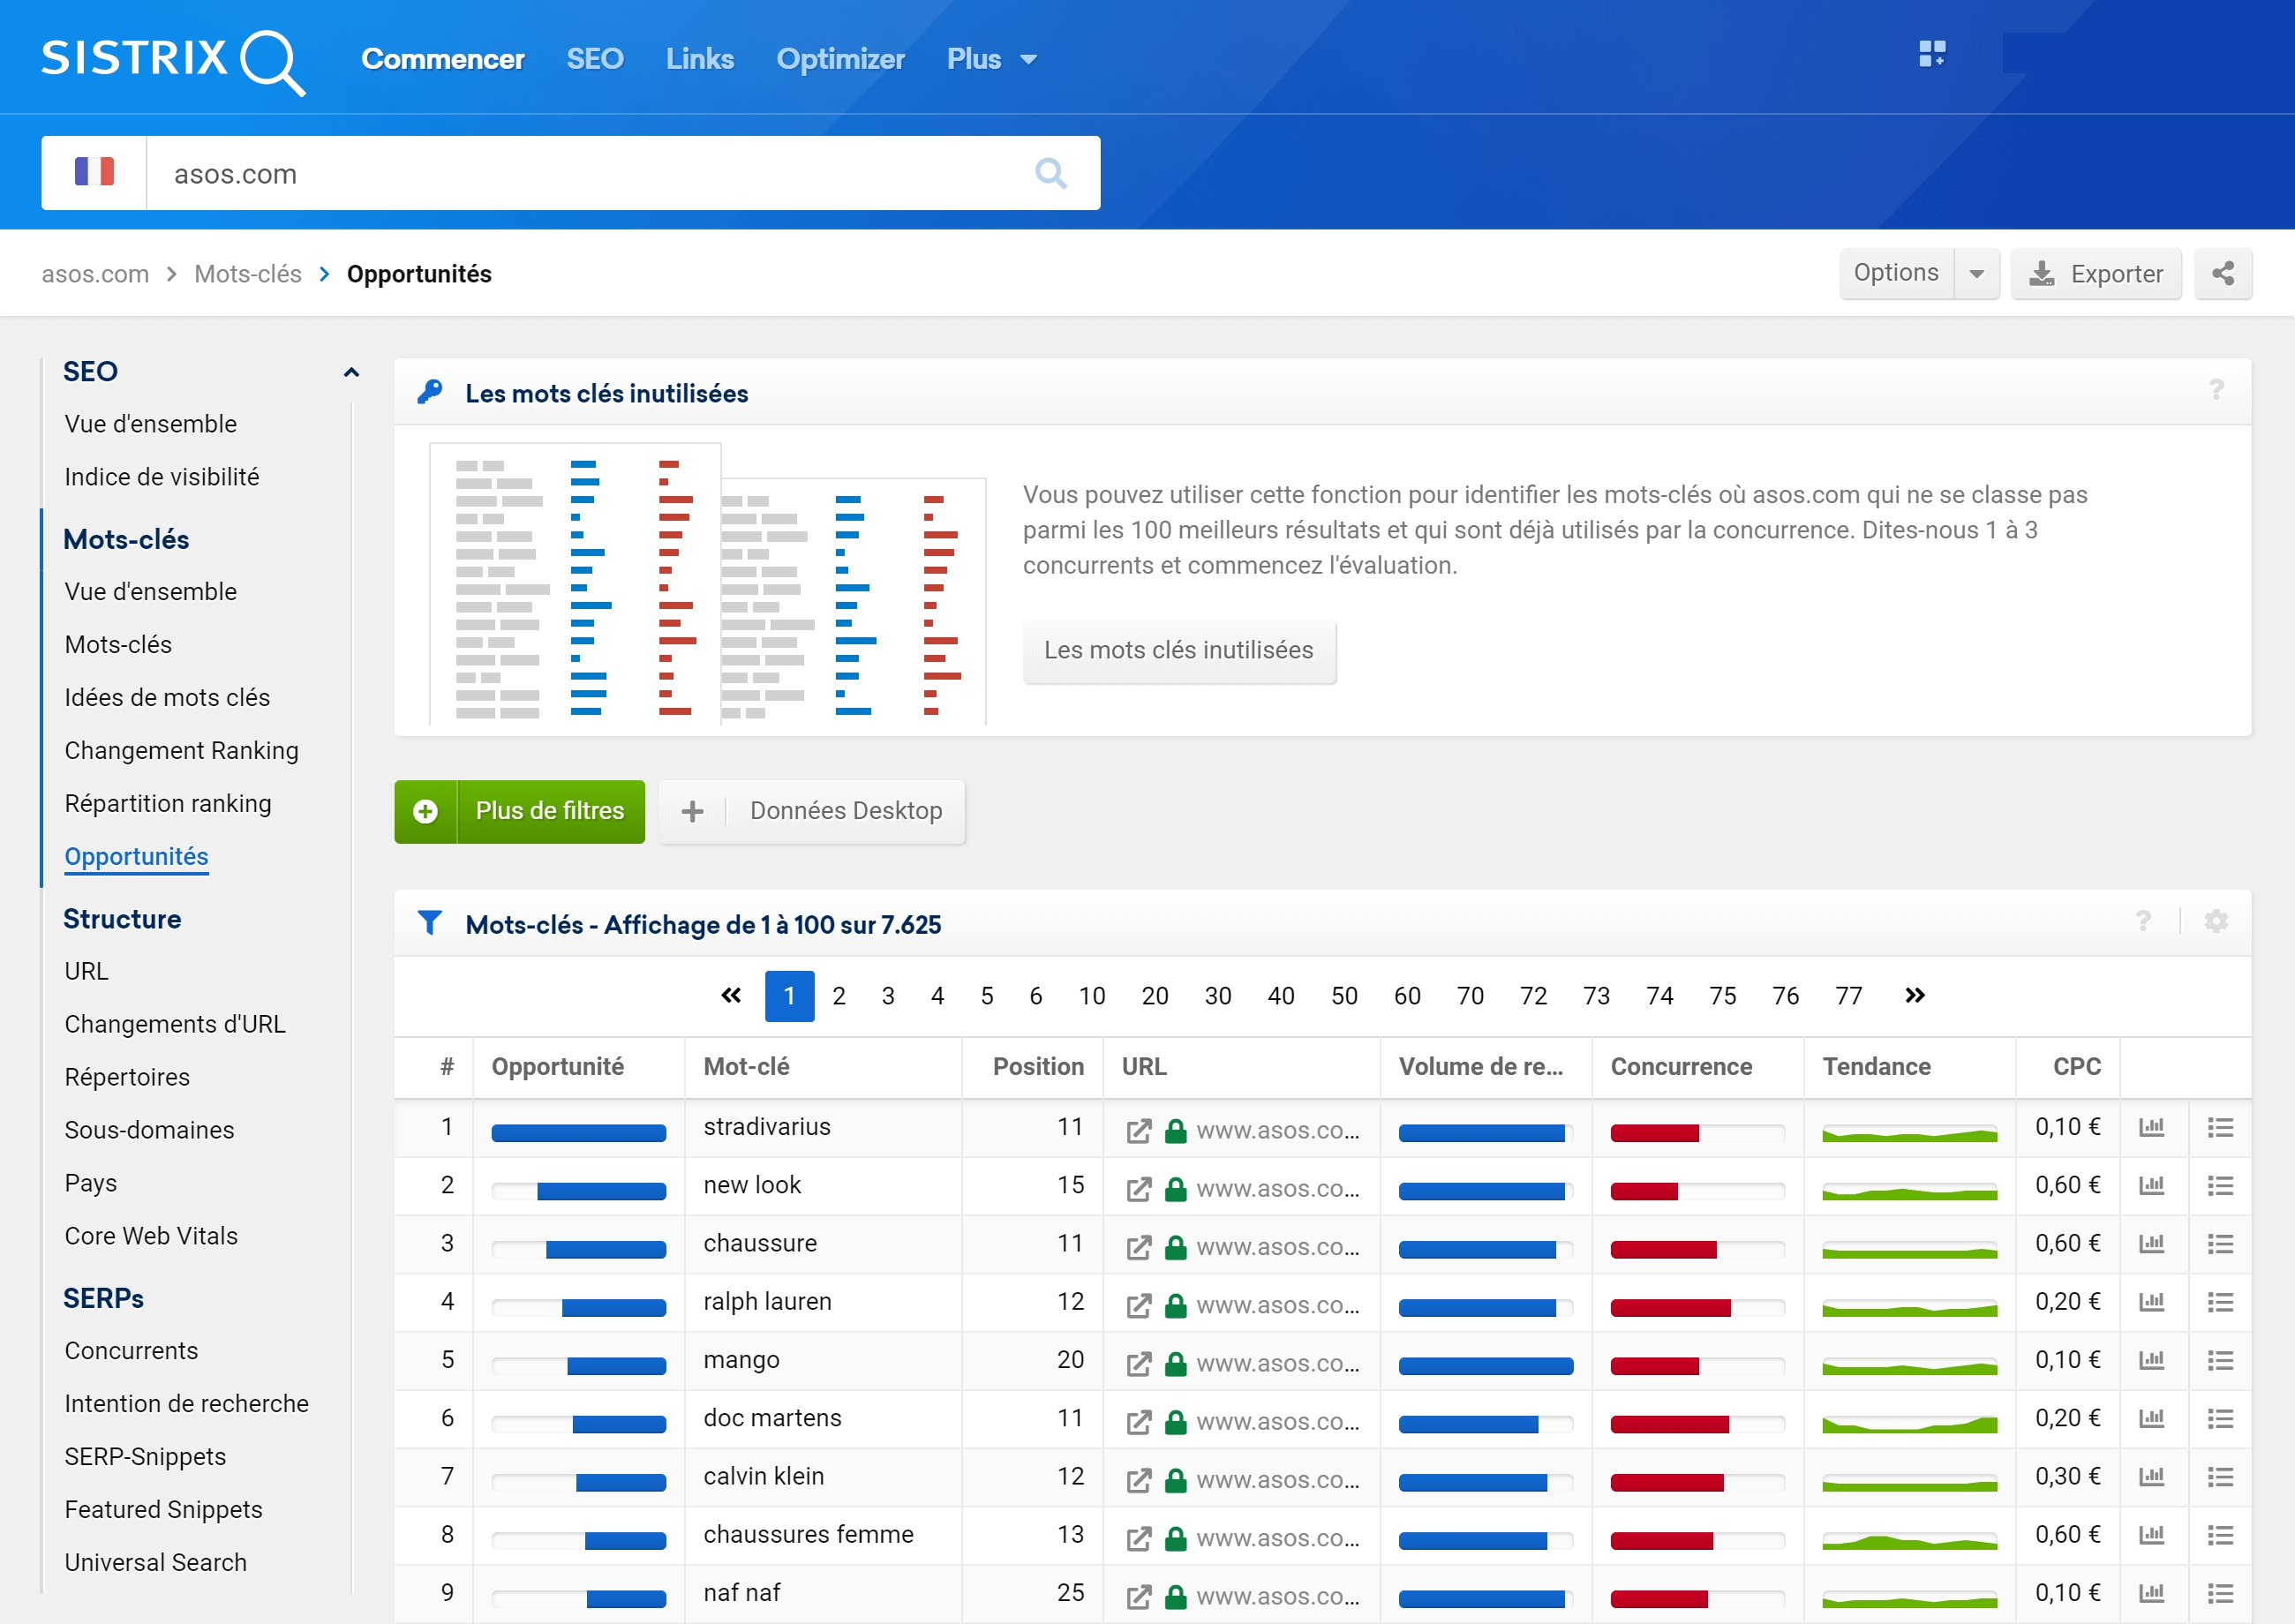
Task: Go to page 10 of results
Action: click(1091, 995)
